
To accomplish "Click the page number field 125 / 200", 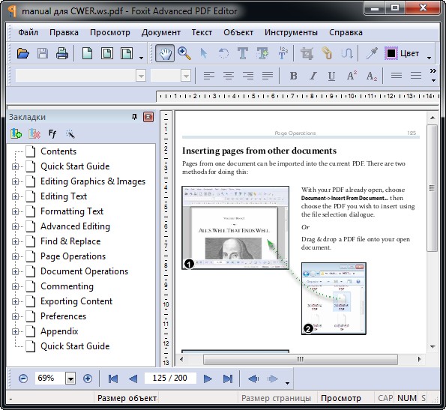I will point(170,378).
